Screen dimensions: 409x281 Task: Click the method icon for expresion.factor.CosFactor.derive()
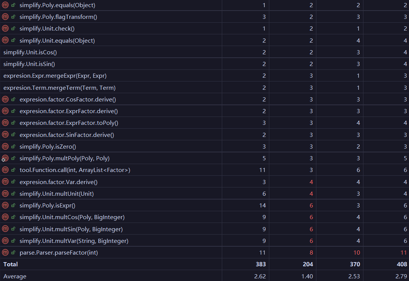pyautogui.click(x=5, y=100)
